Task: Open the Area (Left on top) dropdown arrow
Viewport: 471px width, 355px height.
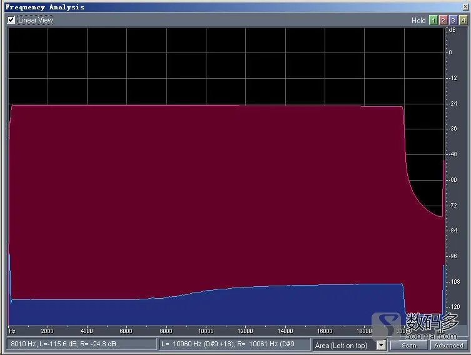Action: click(x=381, y=345)
